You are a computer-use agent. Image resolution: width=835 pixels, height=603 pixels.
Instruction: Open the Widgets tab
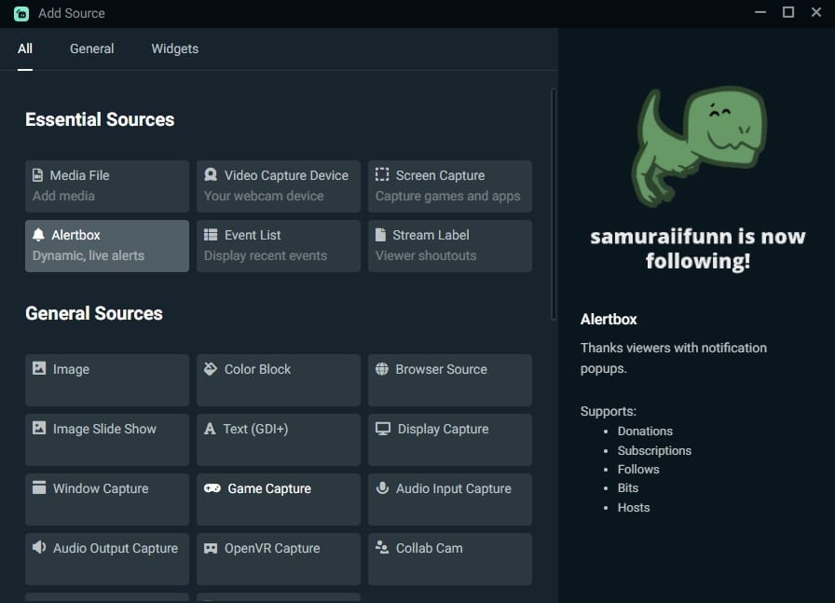click(174, 49)
